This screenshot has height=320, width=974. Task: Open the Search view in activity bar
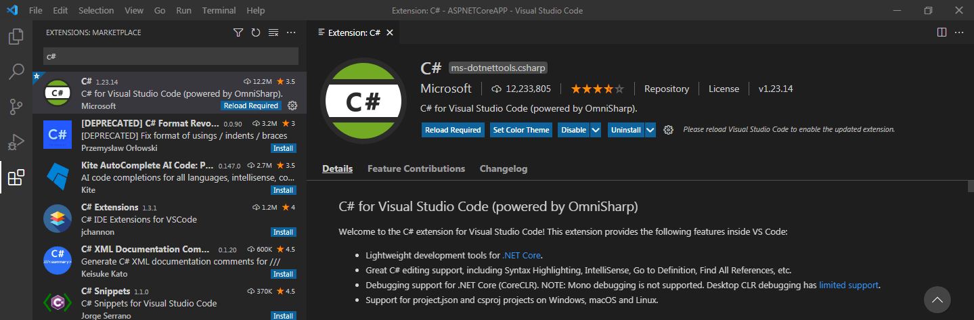(16, 72)
